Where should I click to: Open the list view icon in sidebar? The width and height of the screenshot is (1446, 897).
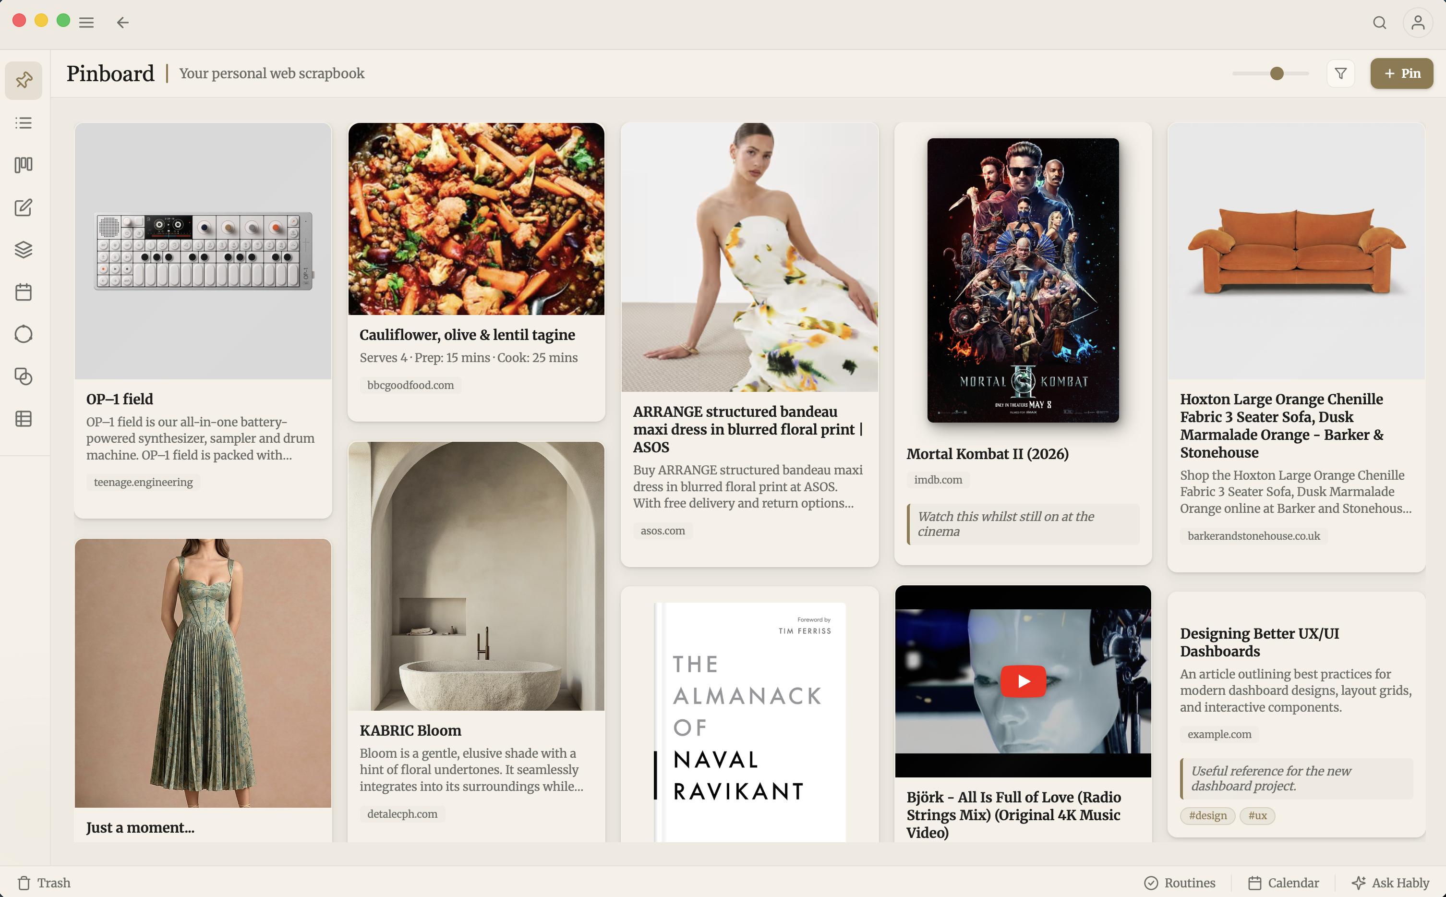click(24, 123)
